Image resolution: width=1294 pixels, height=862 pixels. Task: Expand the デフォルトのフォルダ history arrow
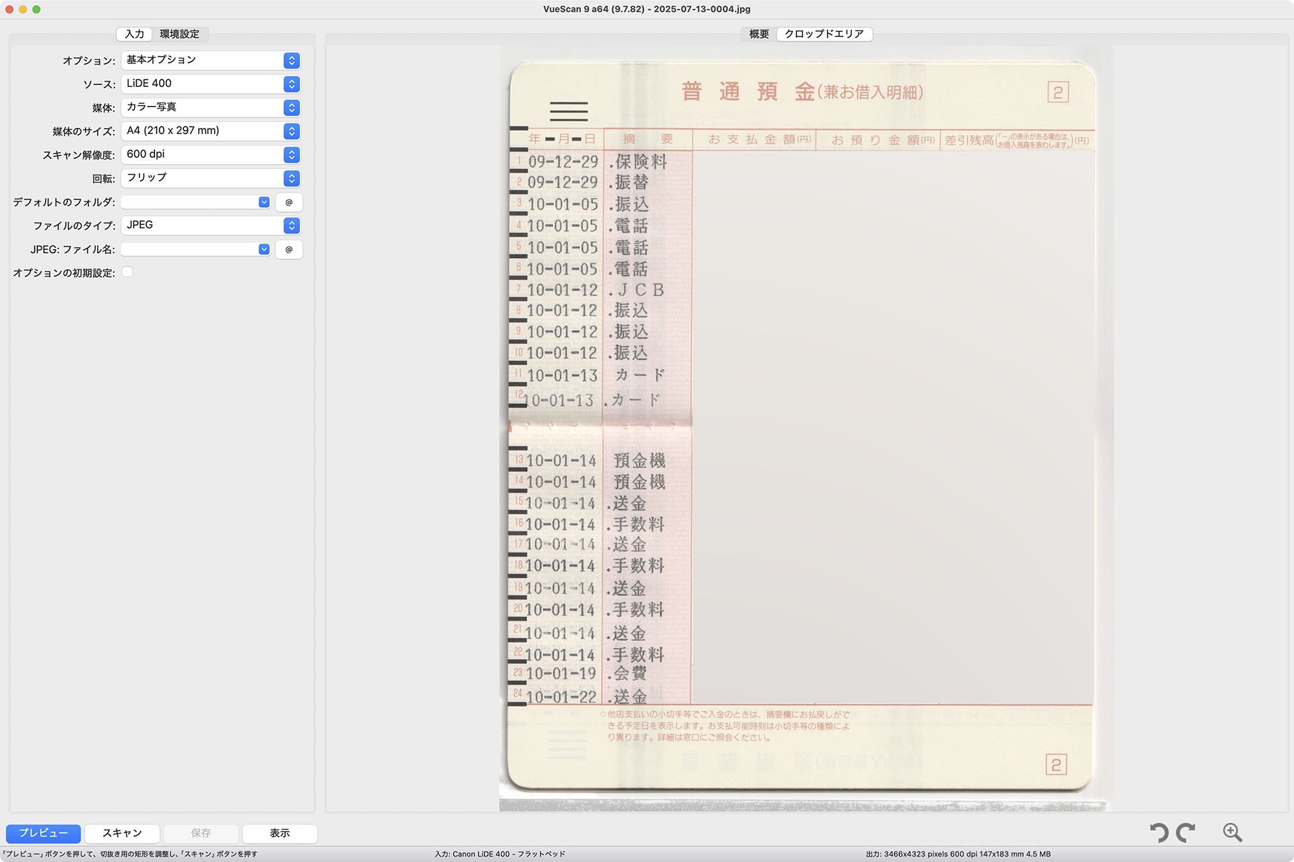click(x=264, y=202)
